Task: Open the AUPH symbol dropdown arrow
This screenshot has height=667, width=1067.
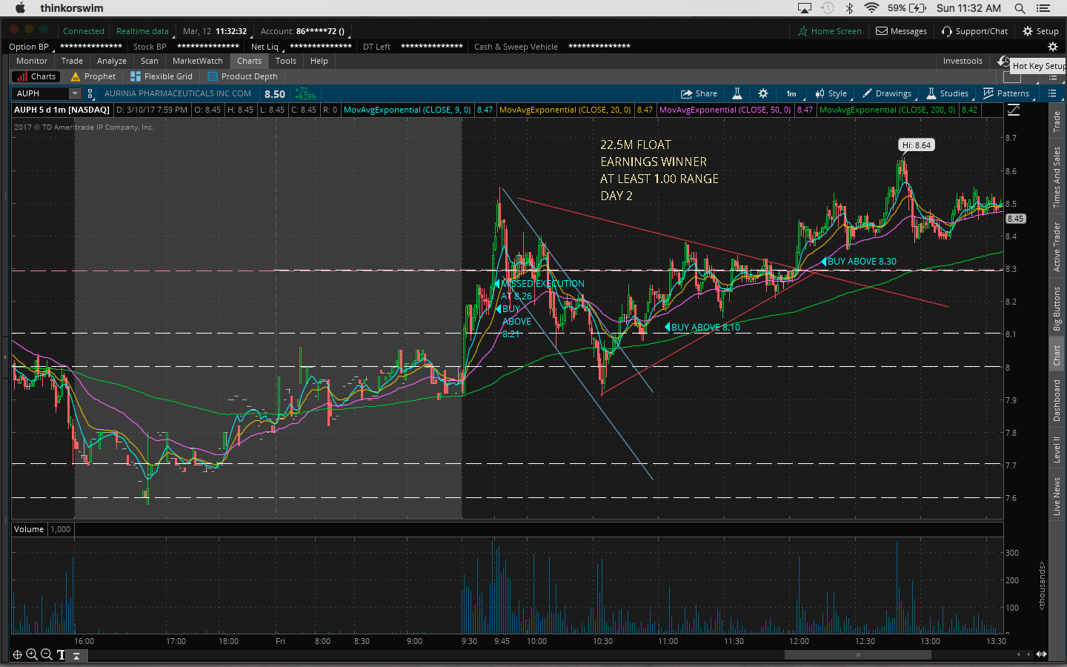Action: (75, 93)
